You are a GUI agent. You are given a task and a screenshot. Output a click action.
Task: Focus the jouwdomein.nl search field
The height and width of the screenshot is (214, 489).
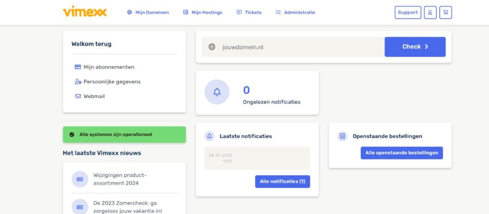coord(301,47)
